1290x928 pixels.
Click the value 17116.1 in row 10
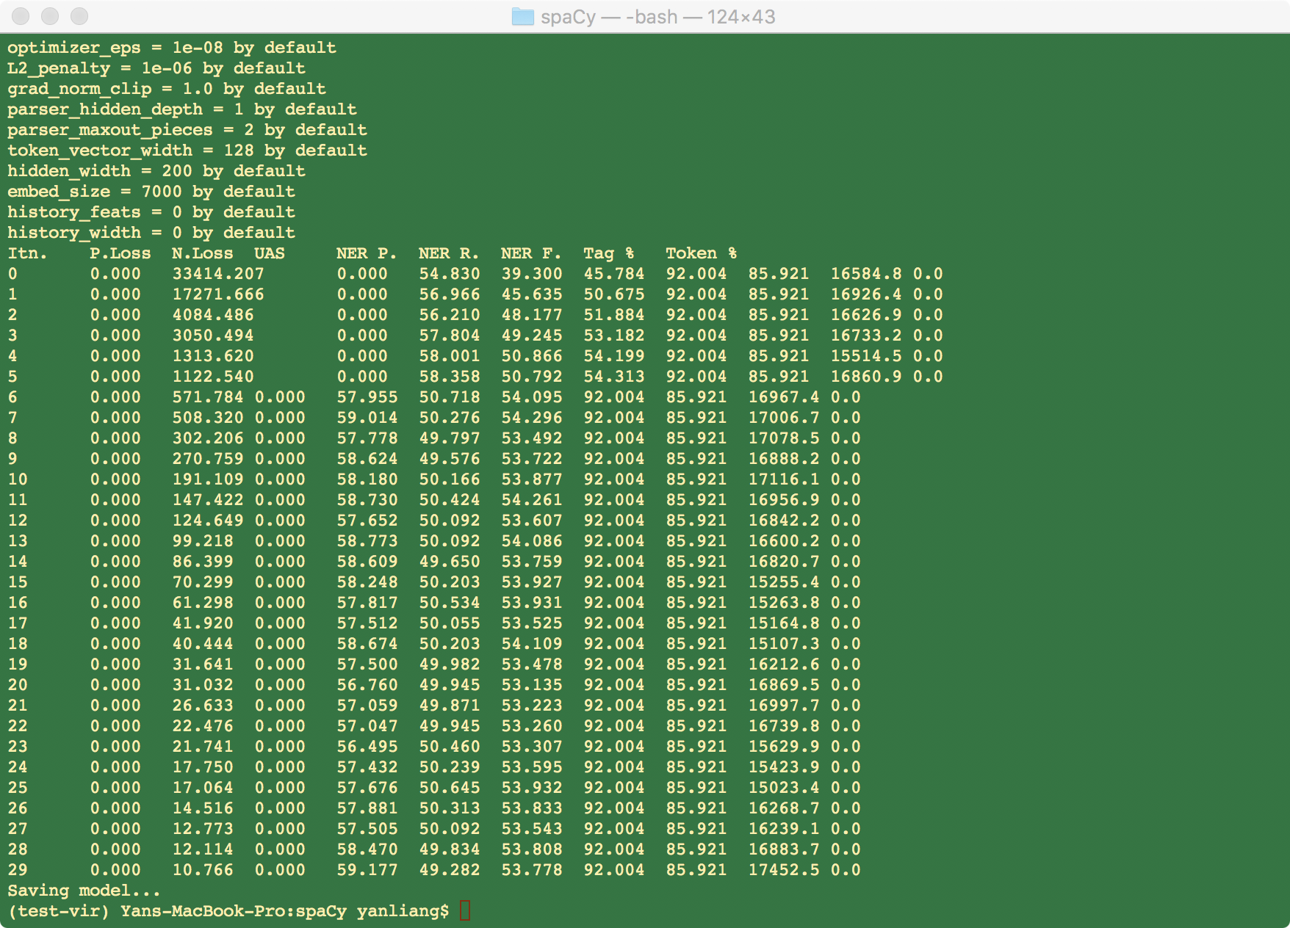[784, 479]
